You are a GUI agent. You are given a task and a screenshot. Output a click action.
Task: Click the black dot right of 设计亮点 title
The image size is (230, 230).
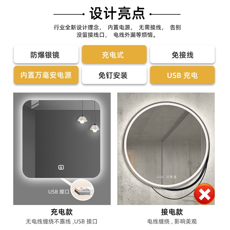150,14
